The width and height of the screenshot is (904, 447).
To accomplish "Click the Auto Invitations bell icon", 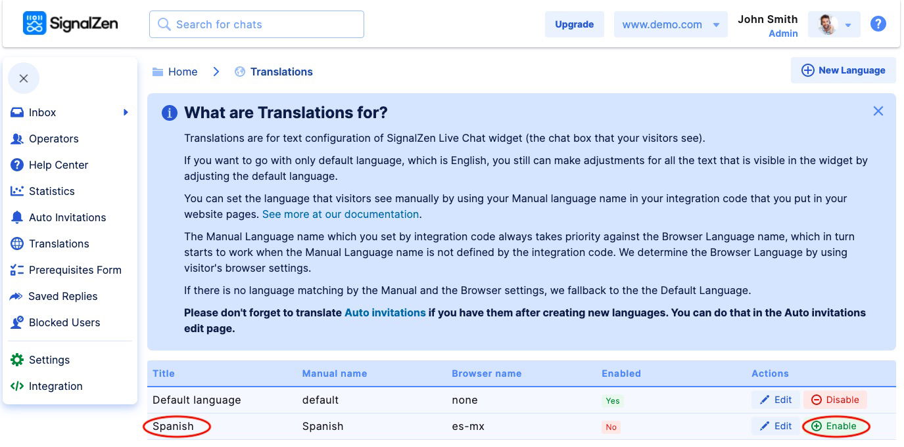I will click(x=17, y=217).
